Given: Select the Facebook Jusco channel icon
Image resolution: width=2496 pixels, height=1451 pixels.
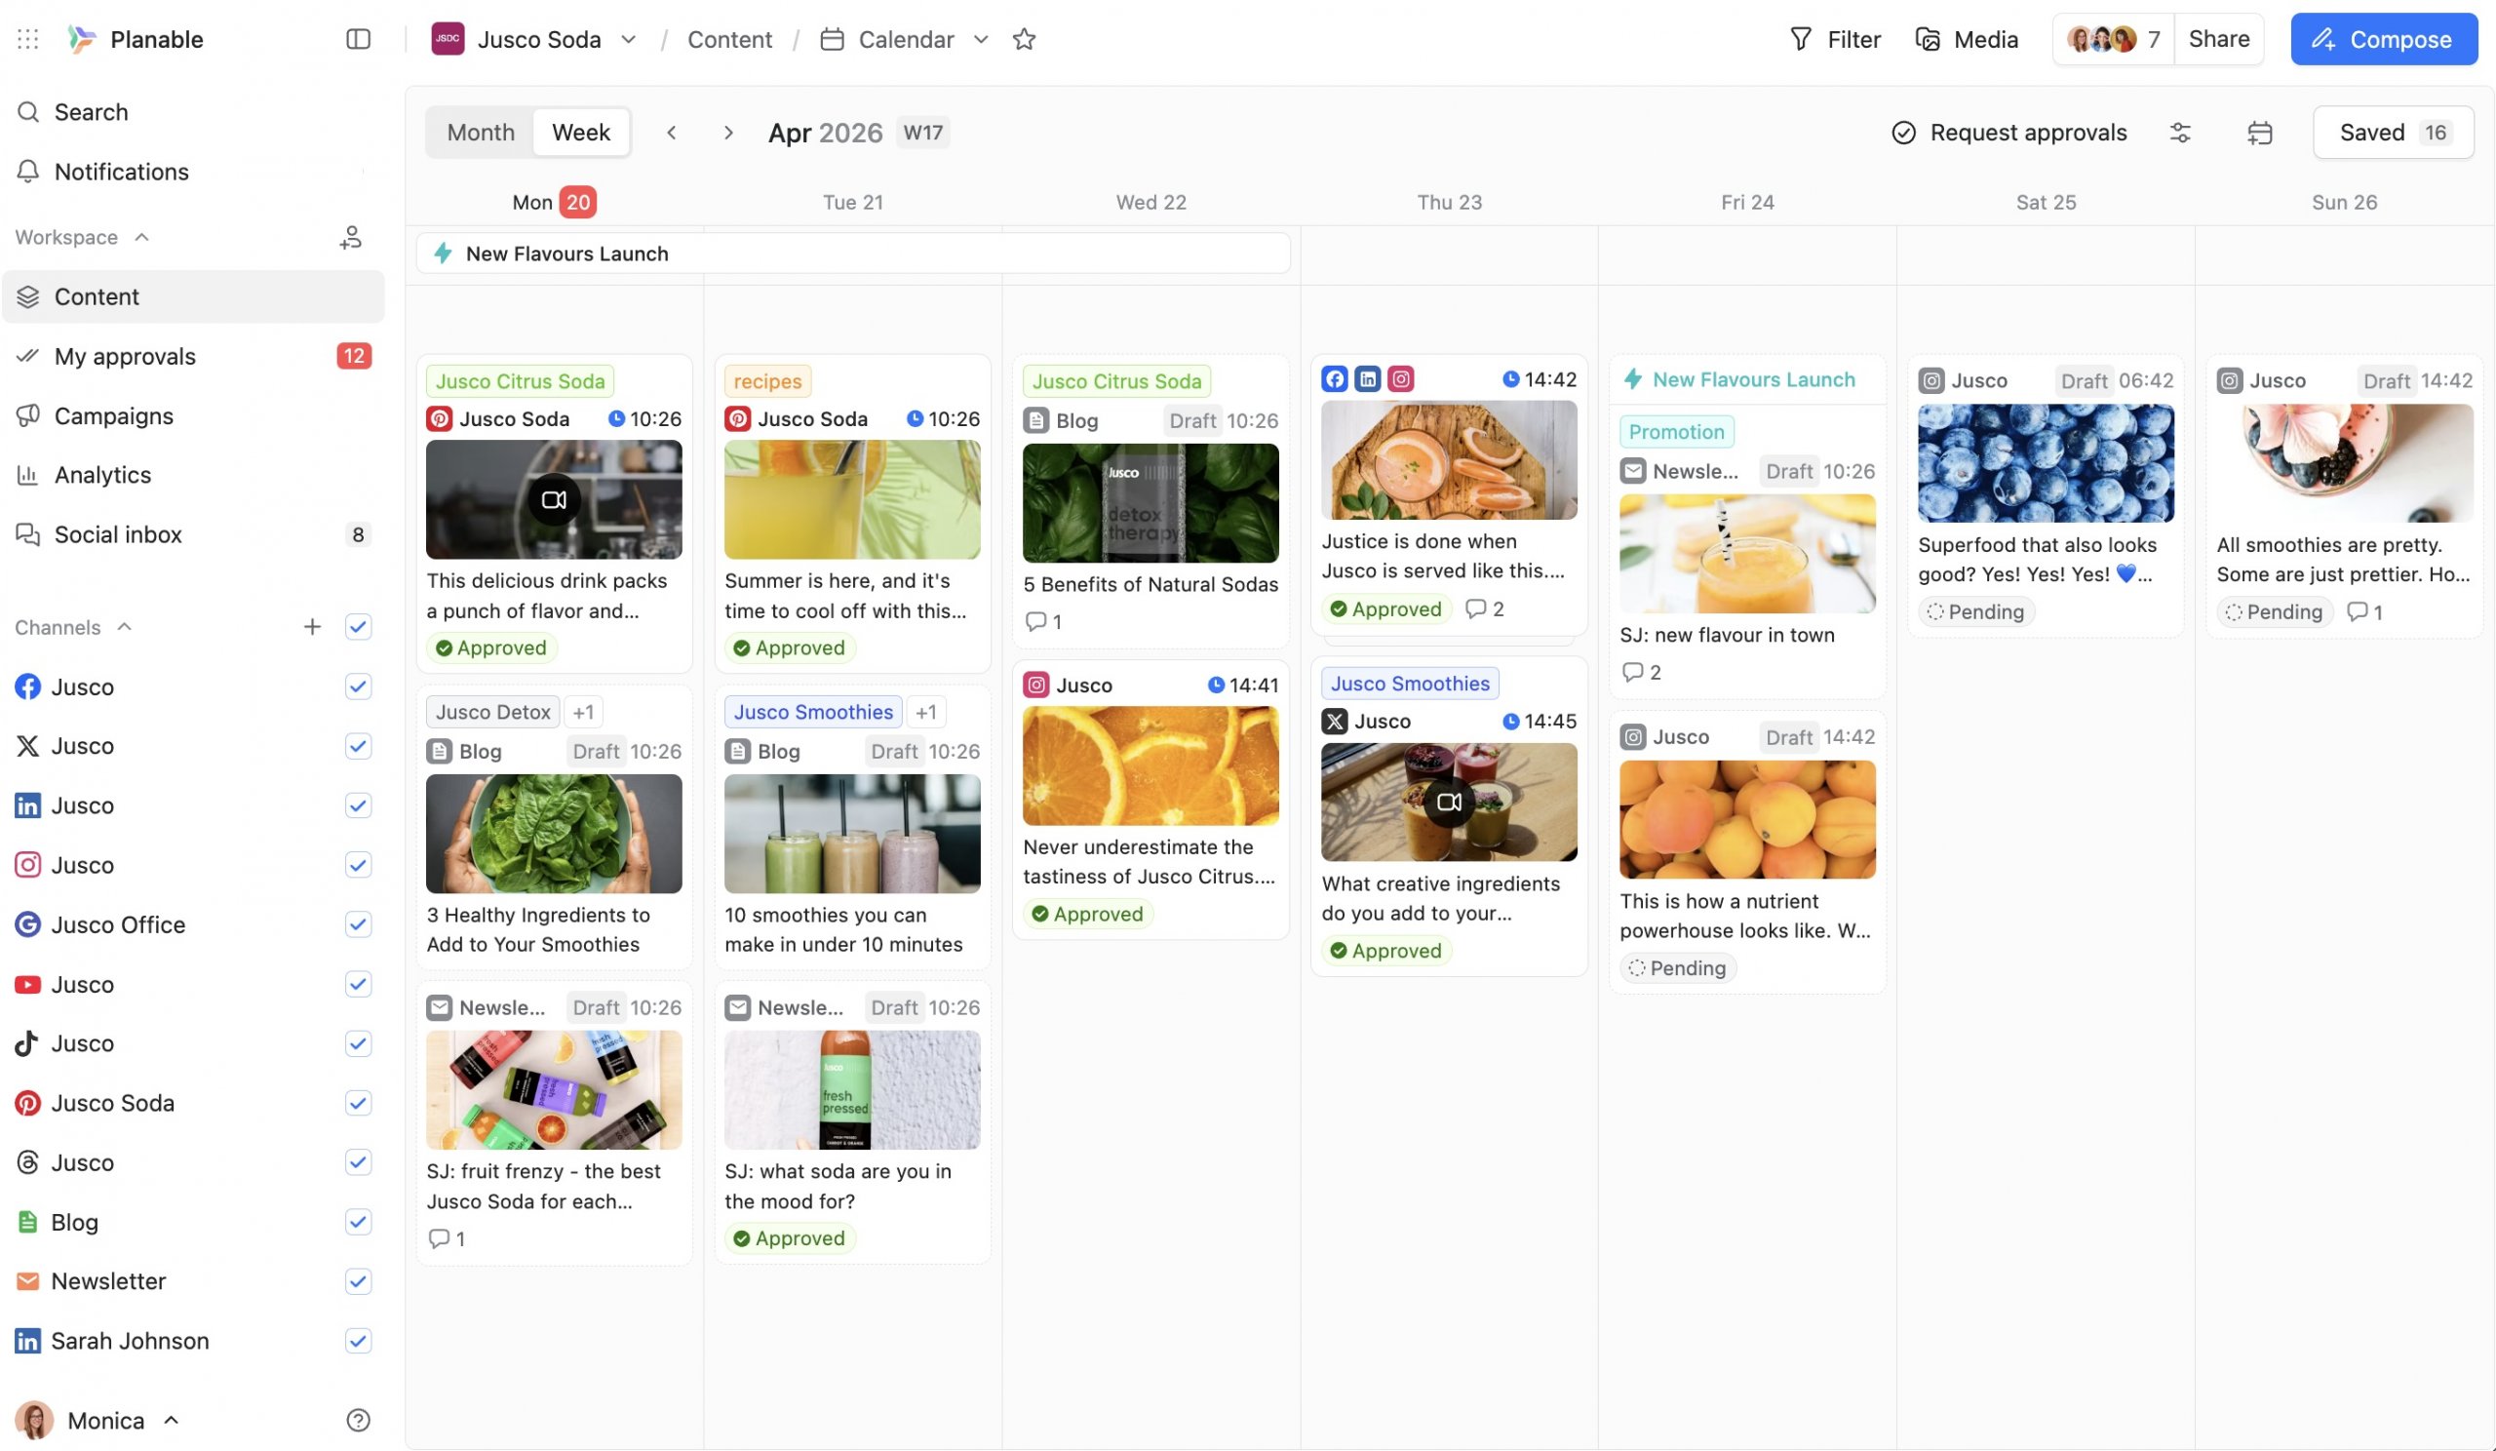Looking at the screenshot, I should tap(27, 686).
